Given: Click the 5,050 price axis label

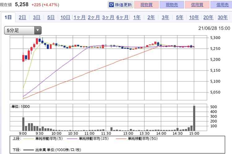Looking at the screenshot, I should [x=215, y=92].
